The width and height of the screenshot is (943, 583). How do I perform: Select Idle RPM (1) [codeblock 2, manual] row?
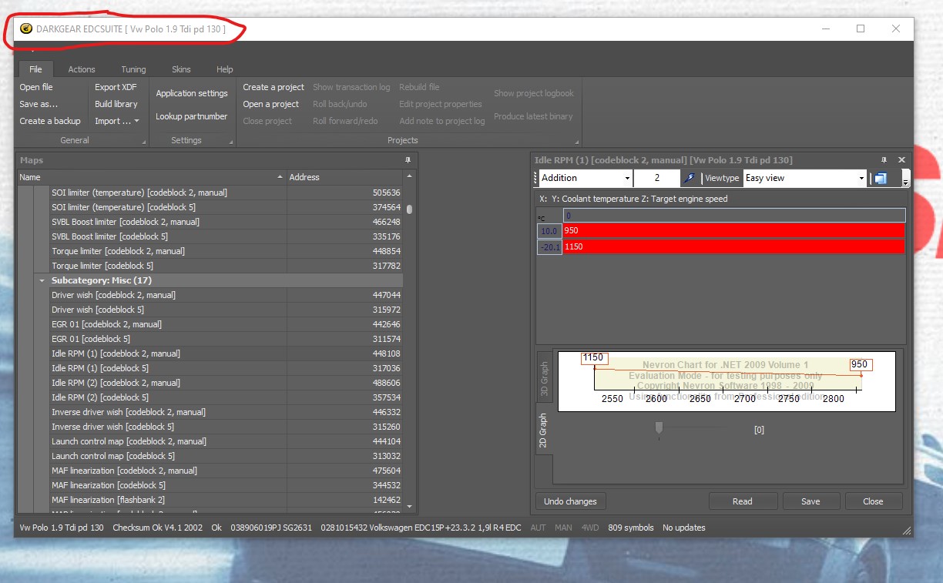pyautogui.click(x=226, y=353)
